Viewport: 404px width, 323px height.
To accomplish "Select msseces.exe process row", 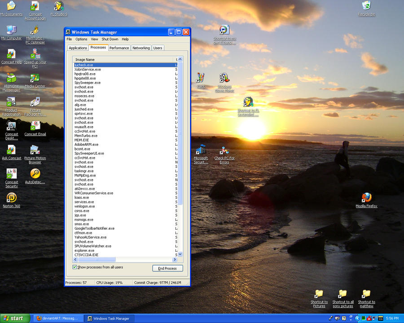I will [x=125, y=96].
